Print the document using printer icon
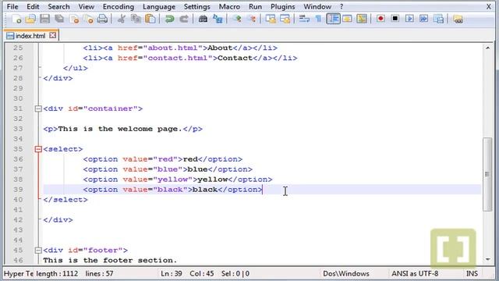 click(102, 19)
